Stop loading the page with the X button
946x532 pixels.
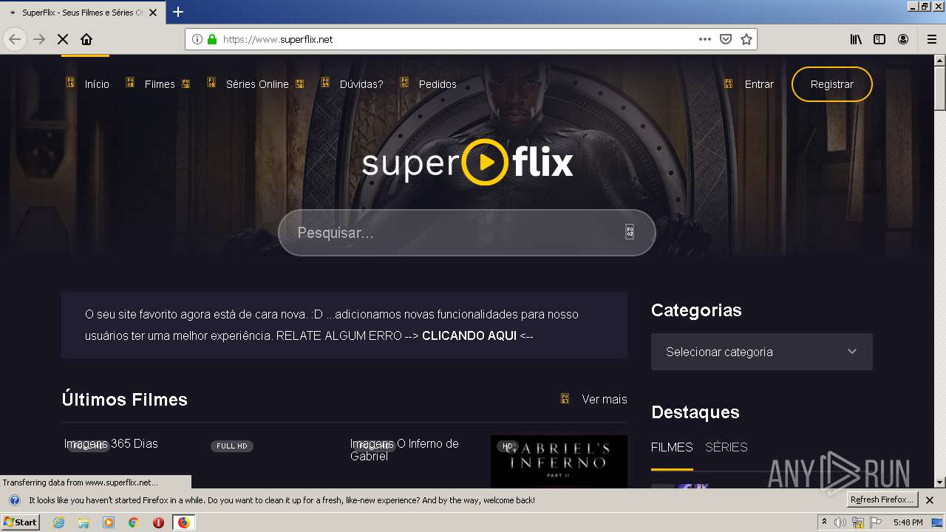(x=63, y=39)
